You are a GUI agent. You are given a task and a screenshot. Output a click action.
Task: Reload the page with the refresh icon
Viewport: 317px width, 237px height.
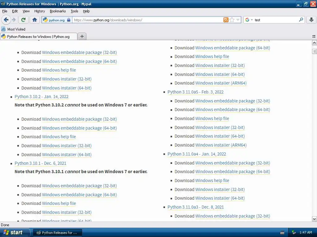coord(23,20)
